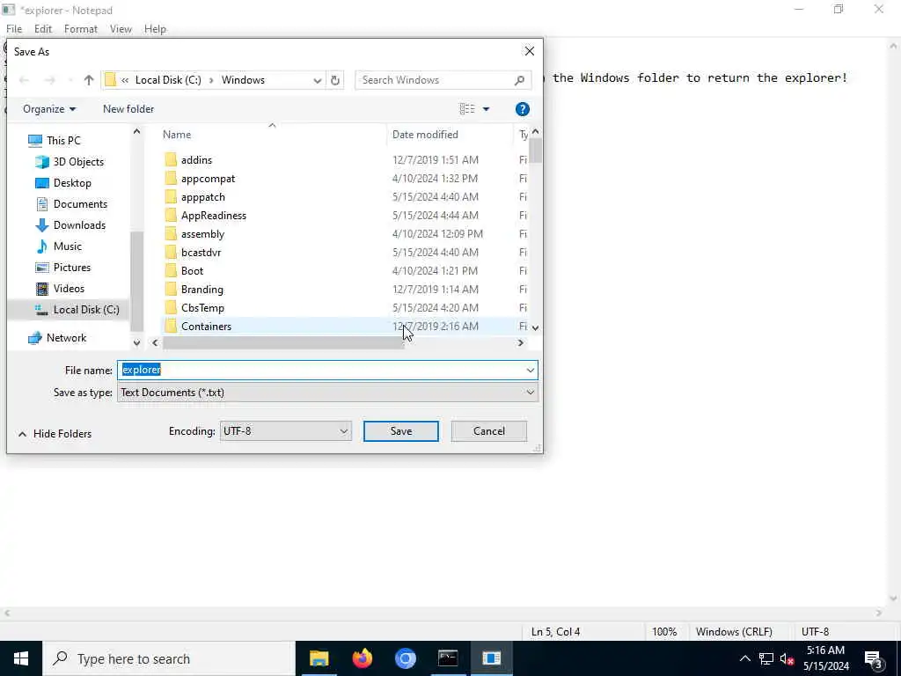Image resolution: width=901 pixels, height=676 pixels.
Task: Launch Chrome from the taskbar
Action: (x=405, y=658)
